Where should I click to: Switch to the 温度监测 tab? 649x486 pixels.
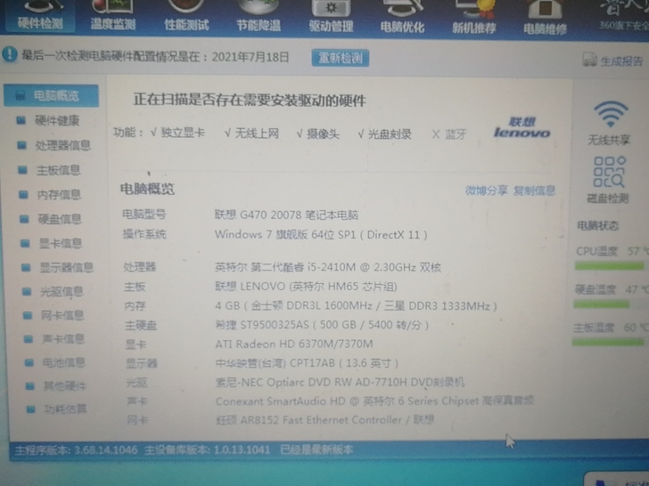(113, 18)
